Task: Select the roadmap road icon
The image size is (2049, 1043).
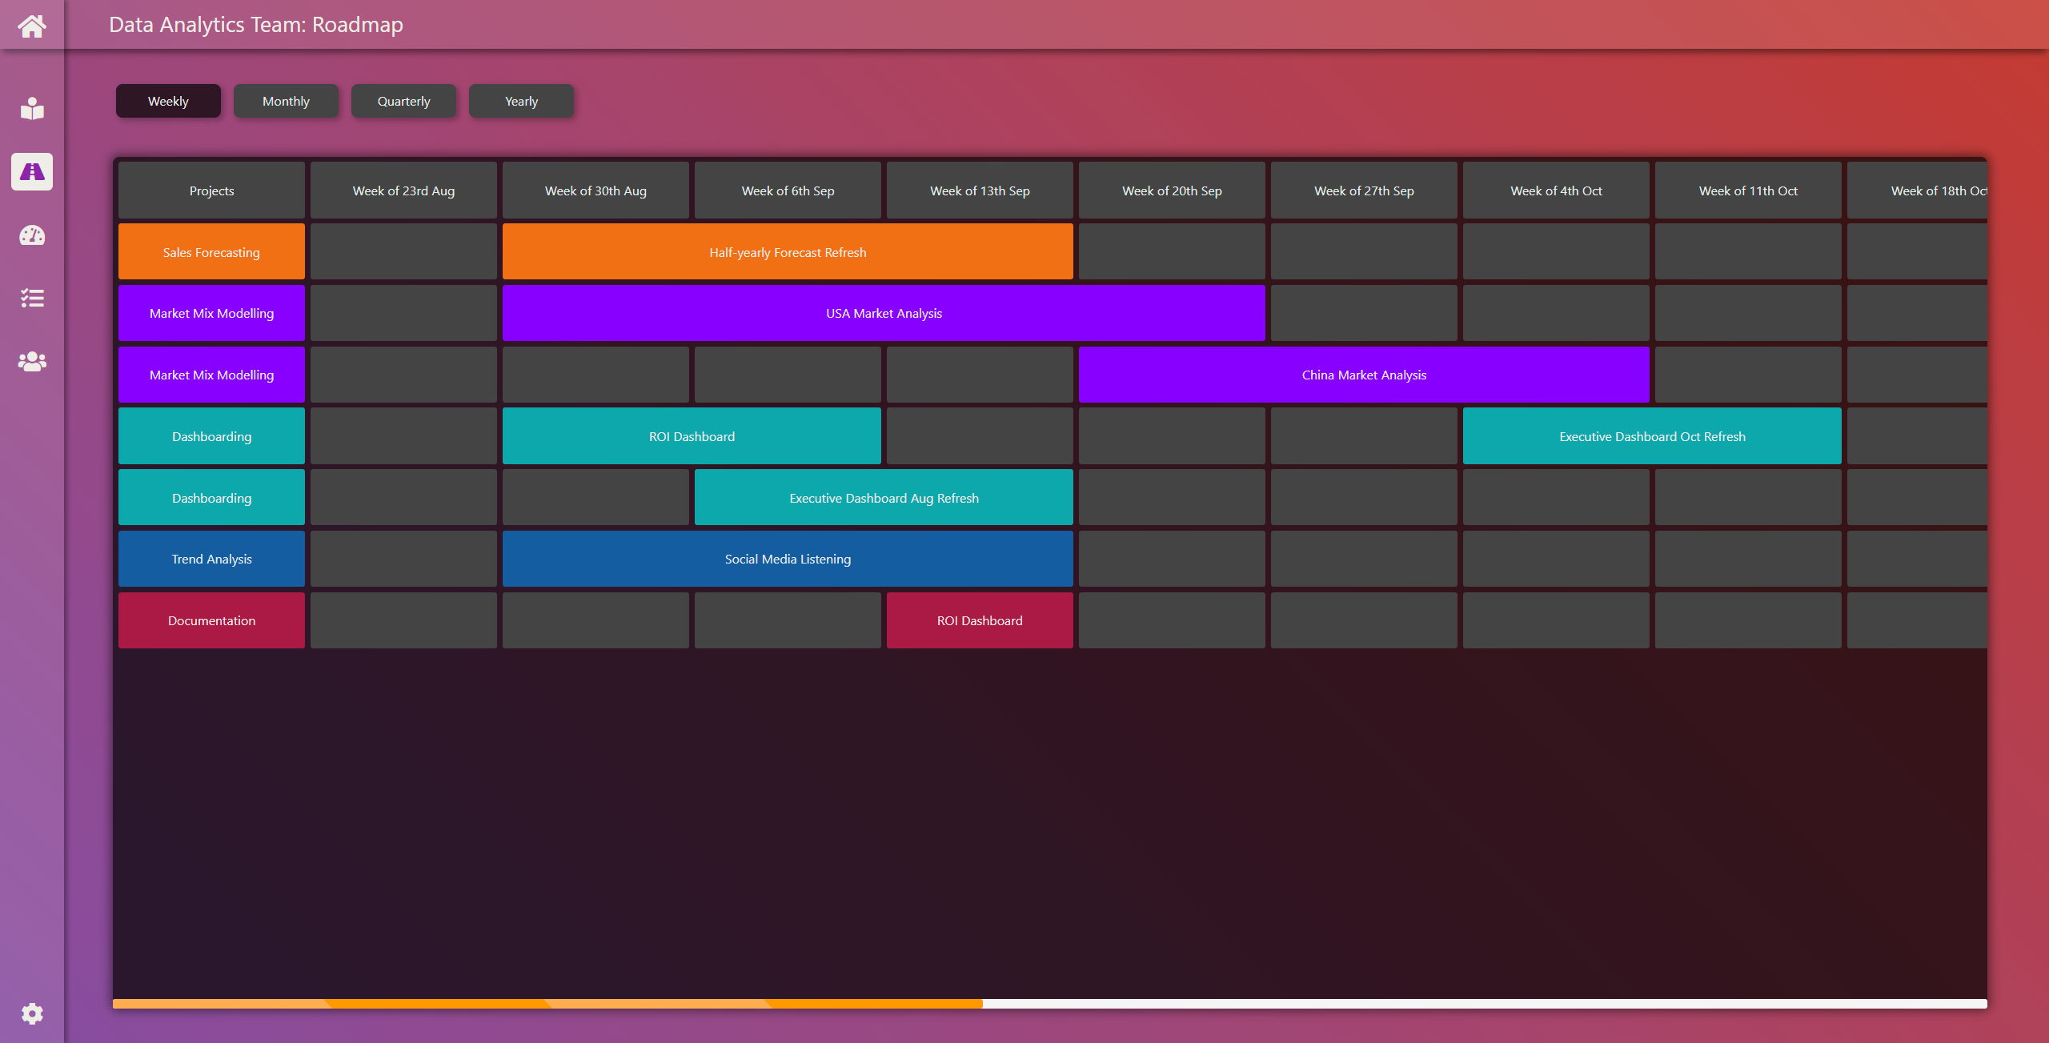Action: click(x=32, y=171)
